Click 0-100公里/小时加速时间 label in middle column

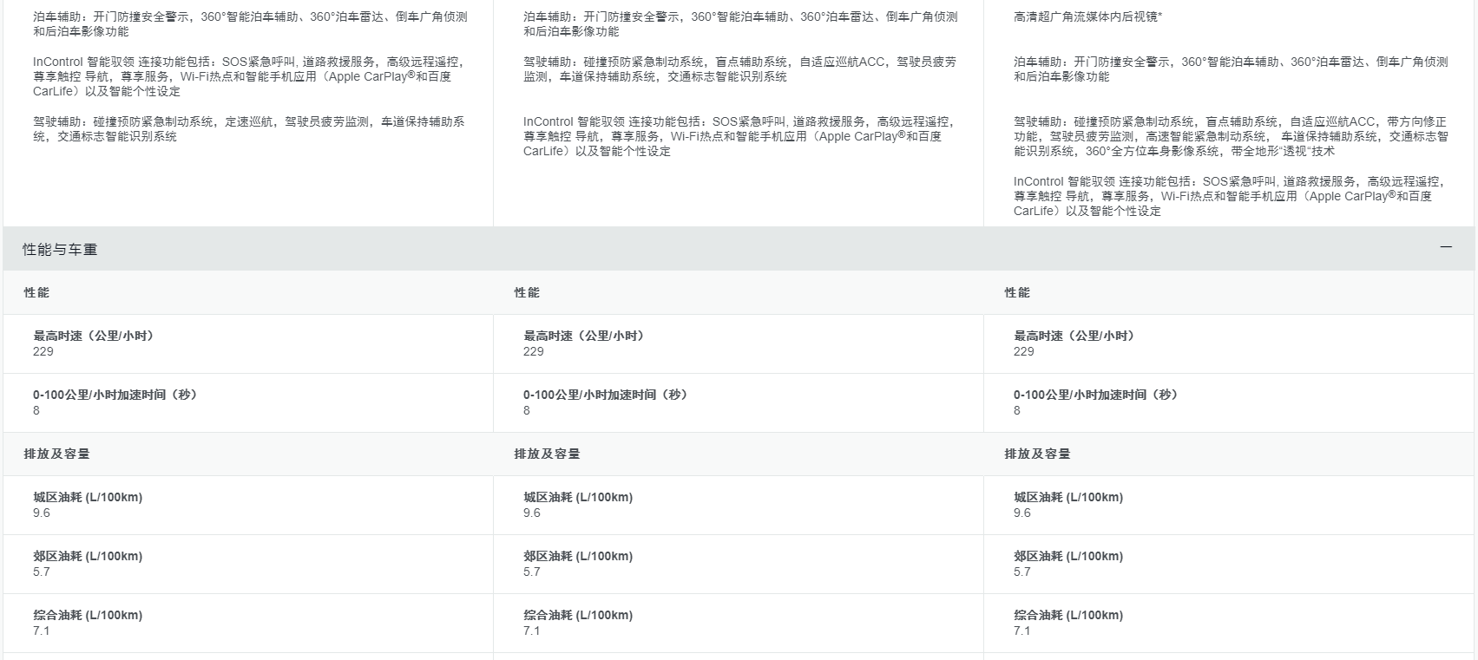(608, 395)
